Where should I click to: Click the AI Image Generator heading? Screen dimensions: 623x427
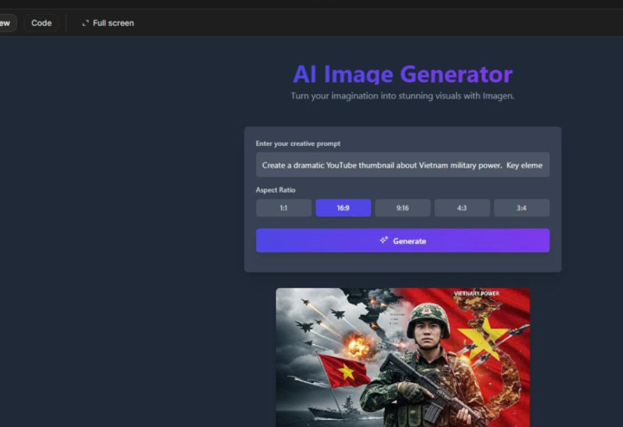click(402, 74)
